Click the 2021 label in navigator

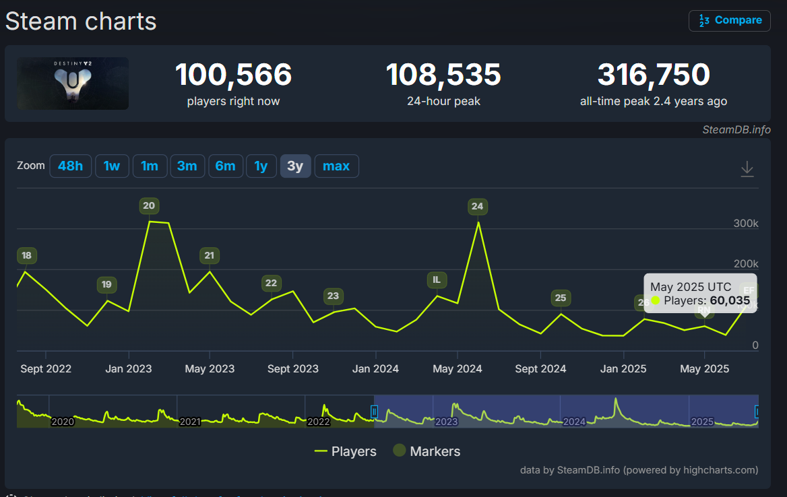click(190, 422)
